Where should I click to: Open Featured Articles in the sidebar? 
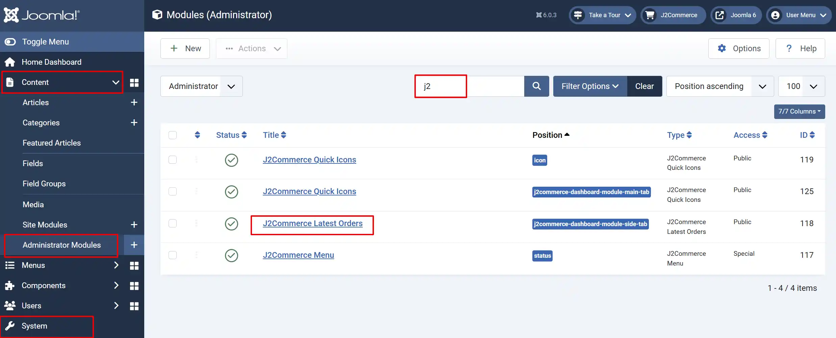click(x=52, y=143)
